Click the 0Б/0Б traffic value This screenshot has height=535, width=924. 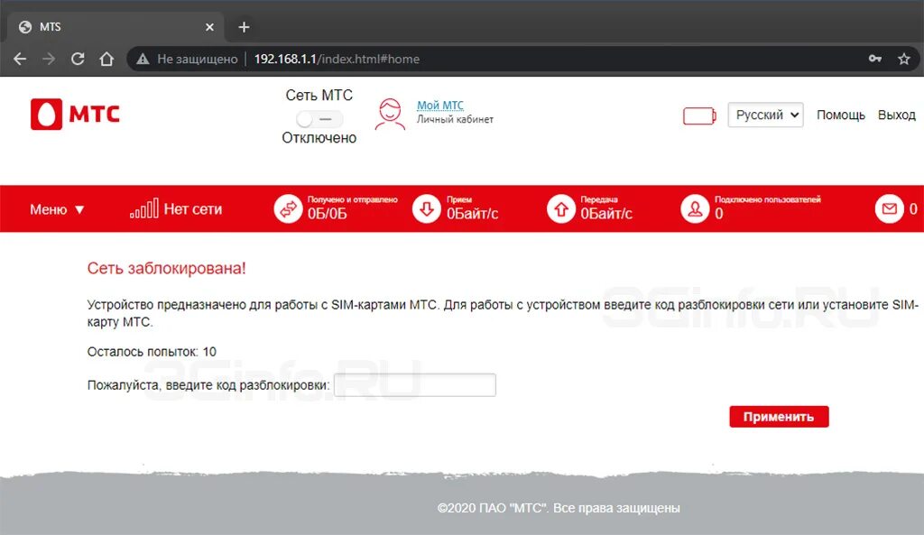coord(327,214)
